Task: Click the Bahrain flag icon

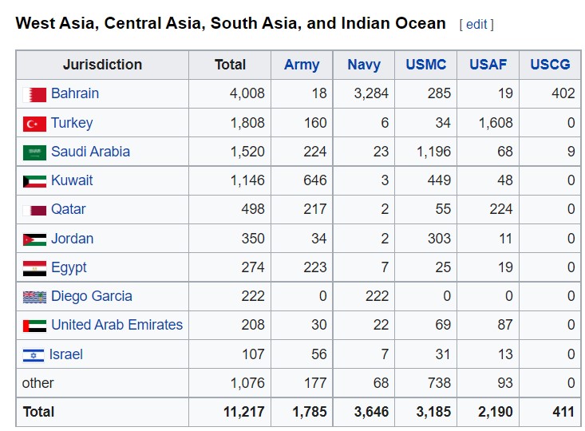Action: 34,95
